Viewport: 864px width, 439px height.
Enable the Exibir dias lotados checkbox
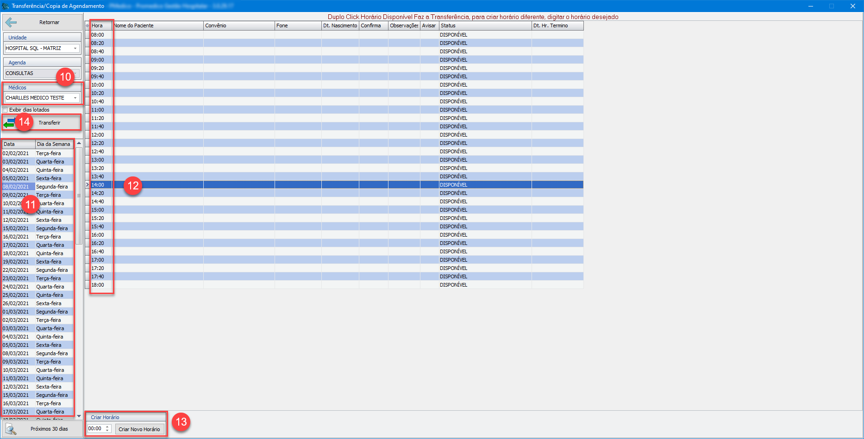5,110
